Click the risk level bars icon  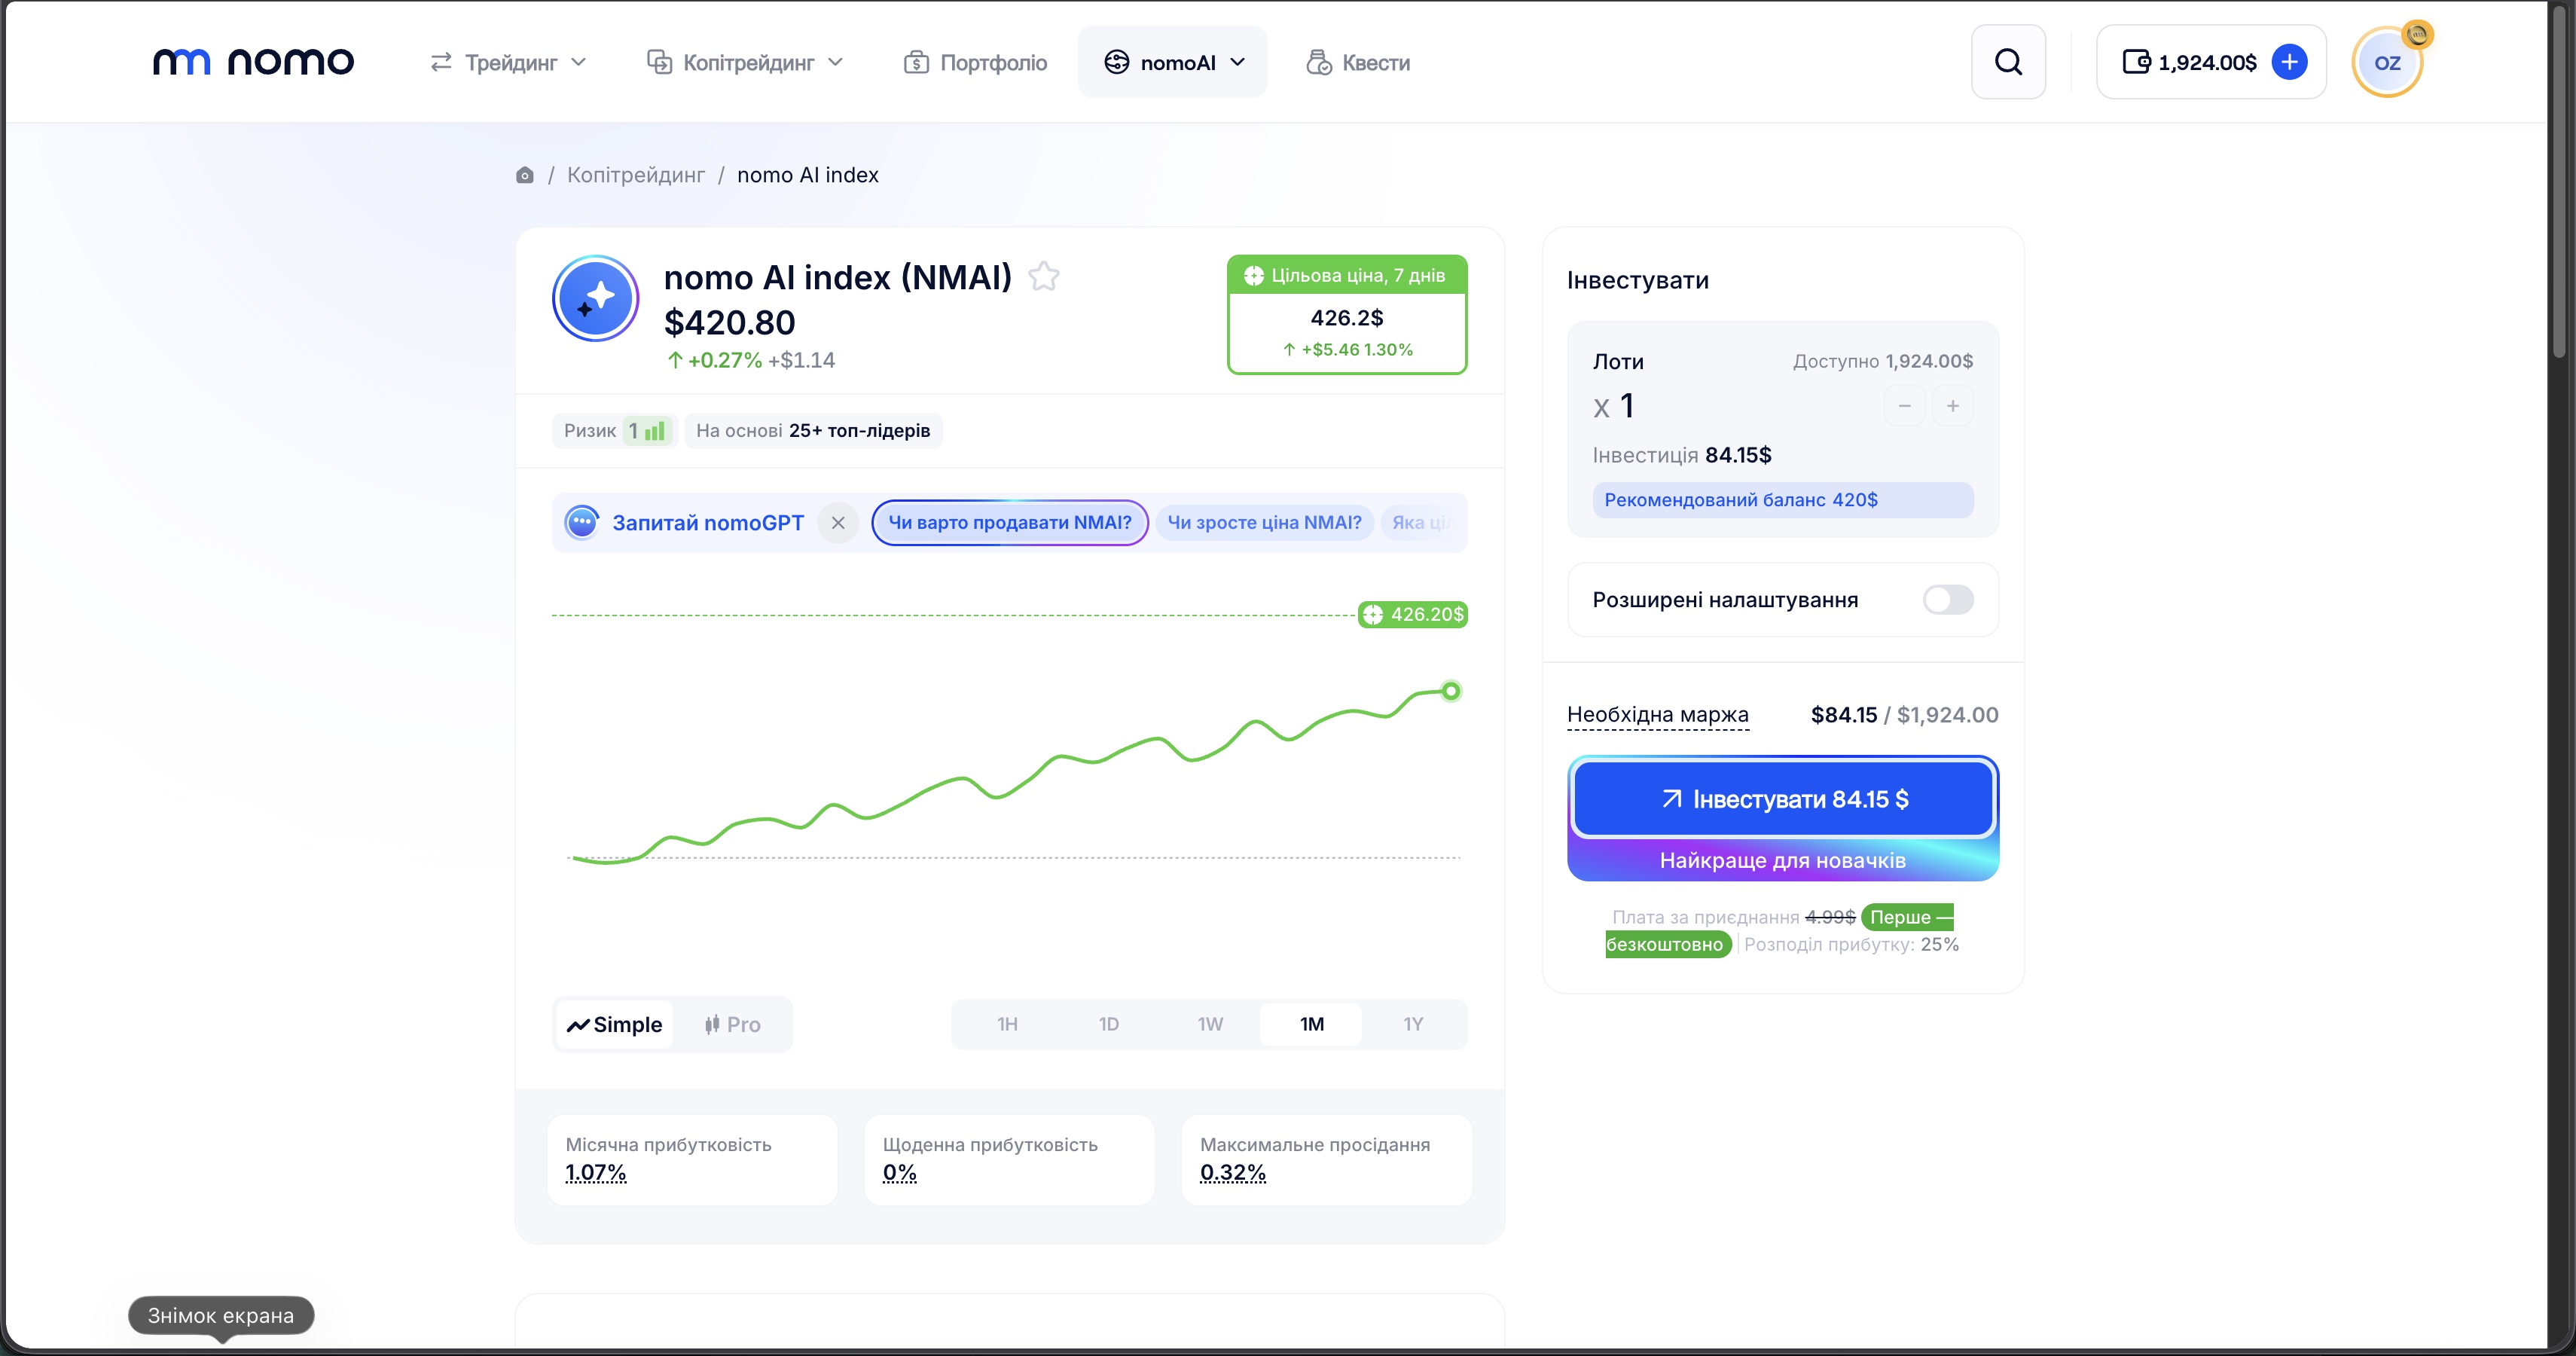click(x=655, y=431)
